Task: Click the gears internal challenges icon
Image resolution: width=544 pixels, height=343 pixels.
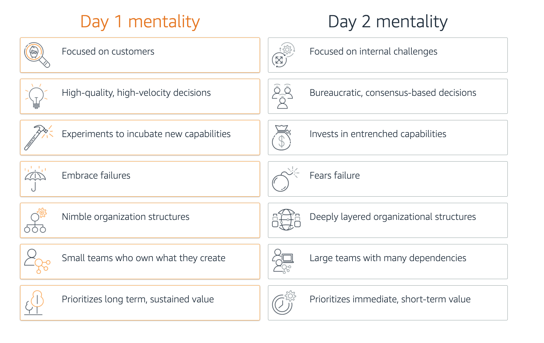Action: [283, 55]
